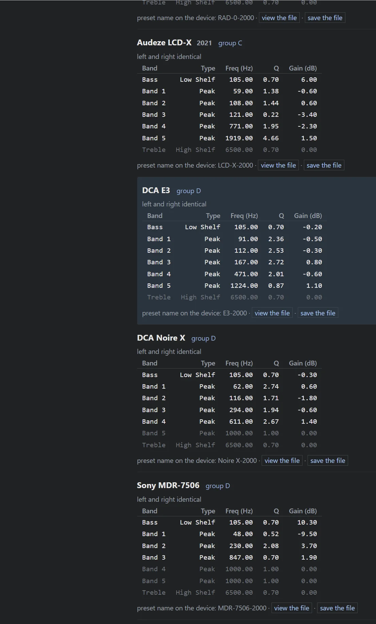View the file for preset MDR-7506-2000
376x624 pixels.
click(x=292, y=608)
